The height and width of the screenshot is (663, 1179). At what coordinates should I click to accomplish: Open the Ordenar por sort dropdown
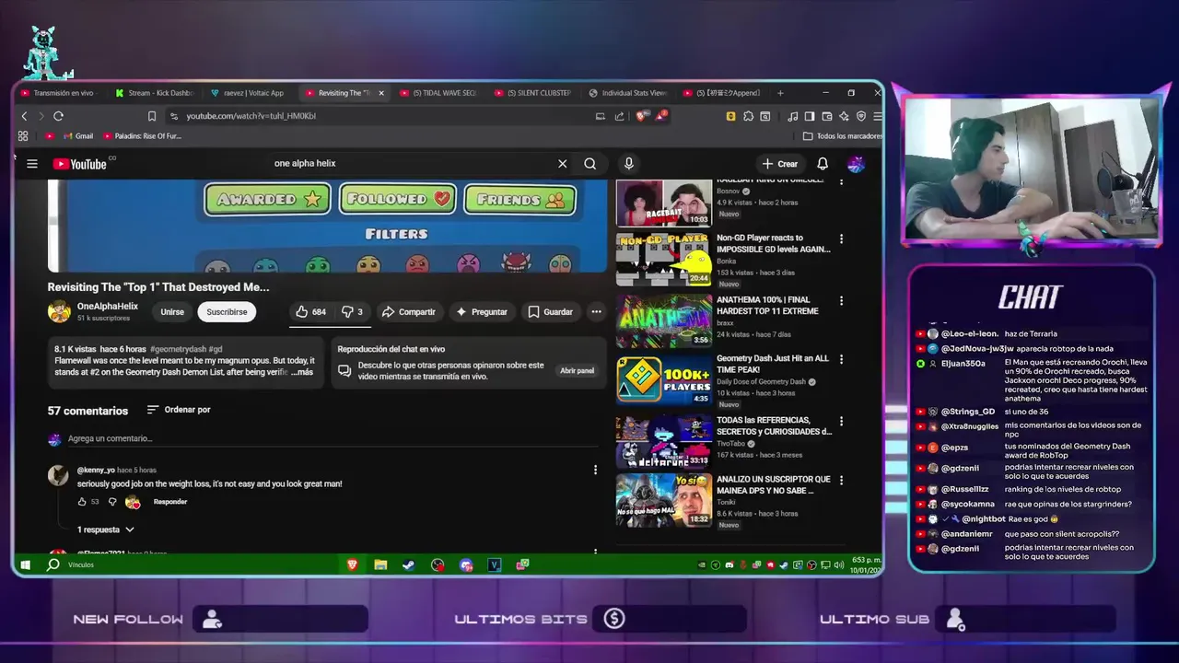179,410
